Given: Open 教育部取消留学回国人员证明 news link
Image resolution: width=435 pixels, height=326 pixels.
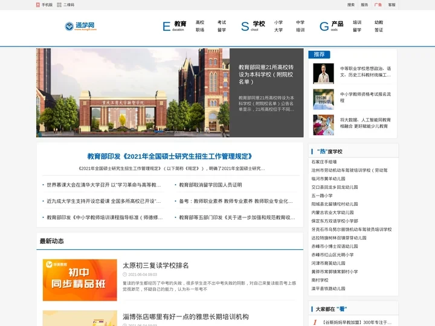Looking at the screenshot, I should 210,185.
